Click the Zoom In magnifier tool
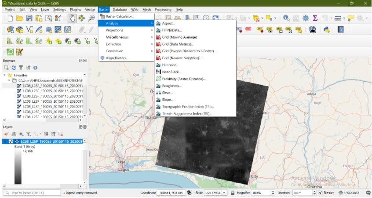This screenshot has height=198, width=372. point(91,18)
